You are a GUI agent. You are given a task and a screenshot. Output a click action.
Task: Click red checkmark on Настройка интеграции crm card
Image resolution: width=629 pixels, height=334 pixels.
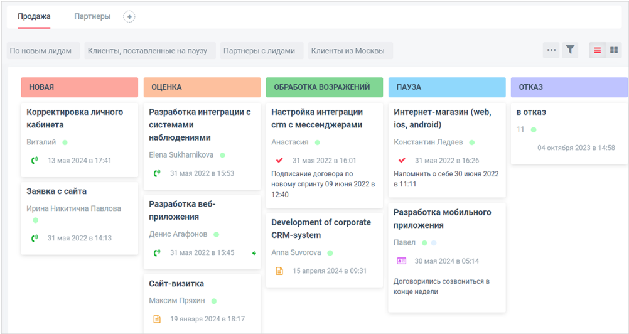pos(280,160)
